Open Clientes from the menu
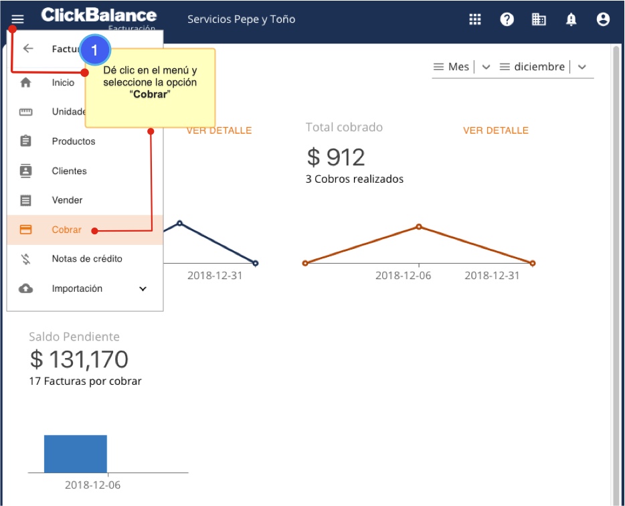 tap(69, 171)
